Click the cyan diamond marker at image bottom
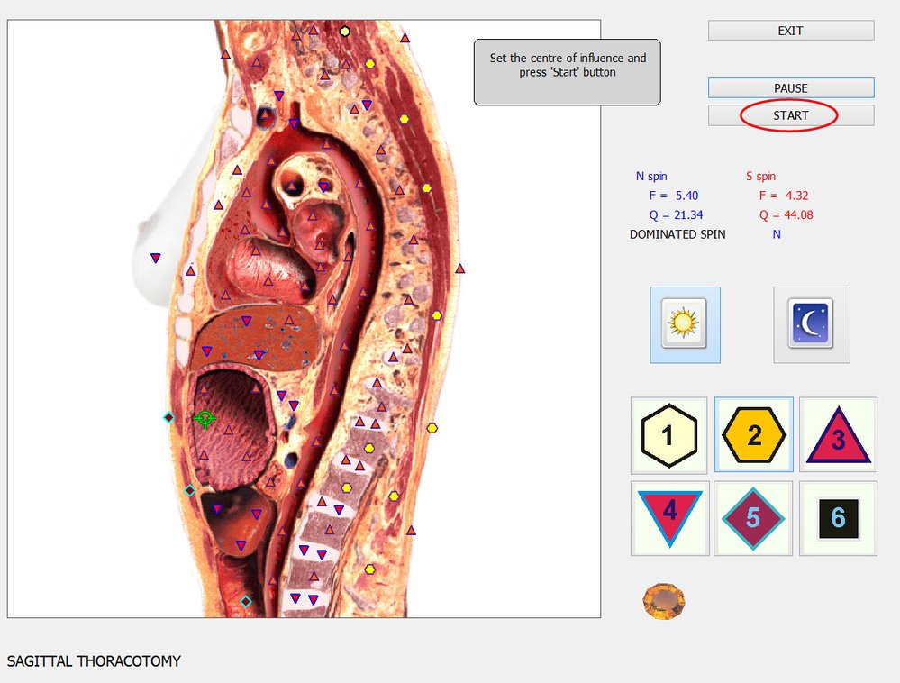The height and width of the screenshot is (683, 900). [245, 601]
